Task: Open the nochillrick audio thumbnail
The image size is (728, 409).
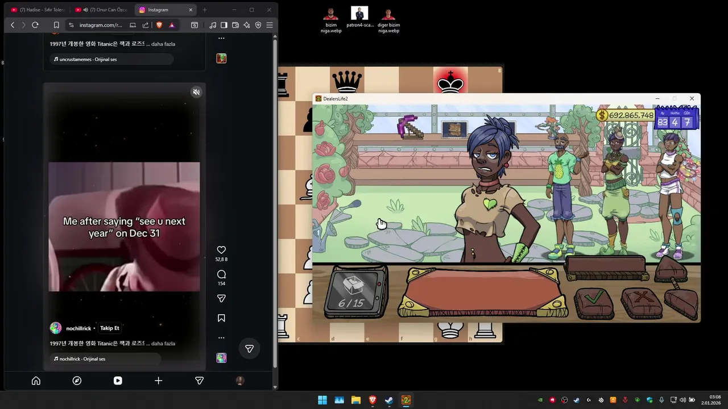Action: pyautogui.click(x=221, y=358)
